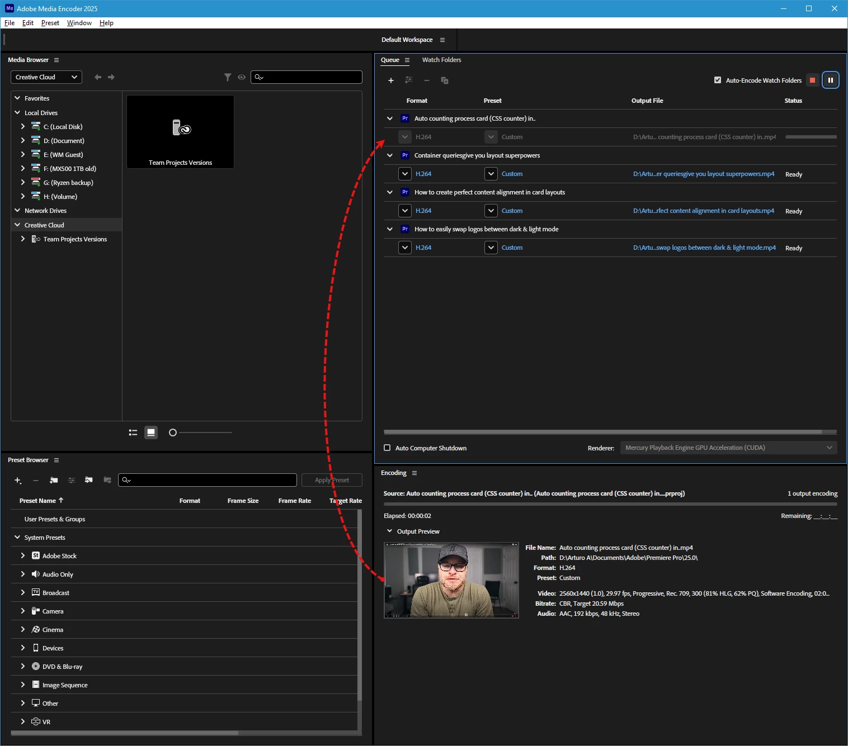Switch Media Browser to list view
848x746 pixels.
[x=133, y=433]
